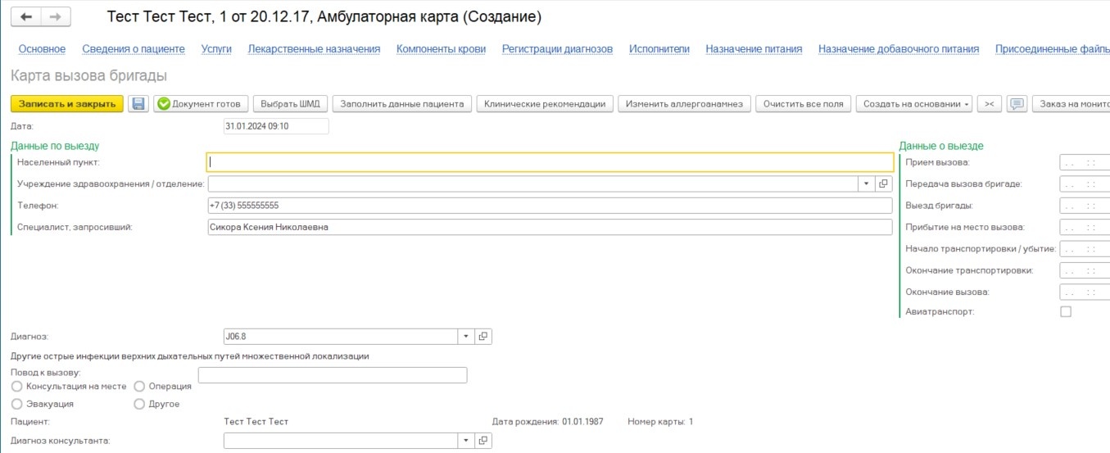
Task: Navigate forward with the right arrow
Action: [x=55, y=17]
